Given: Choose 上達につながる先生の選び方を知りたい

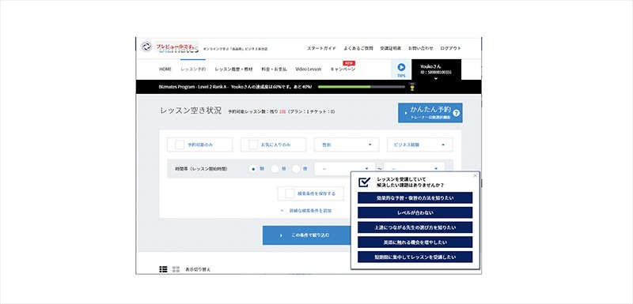Looking at the screenshot, I should pyautogui.click(x=415, y=227).
